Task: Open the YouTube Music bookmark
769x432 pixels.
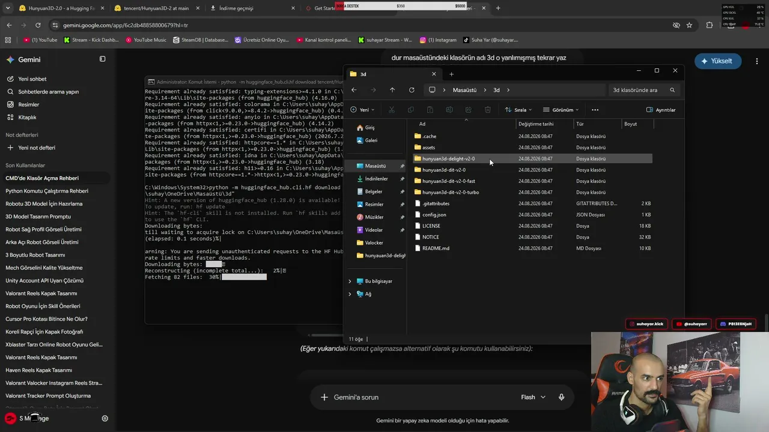Action: point(146,40)
